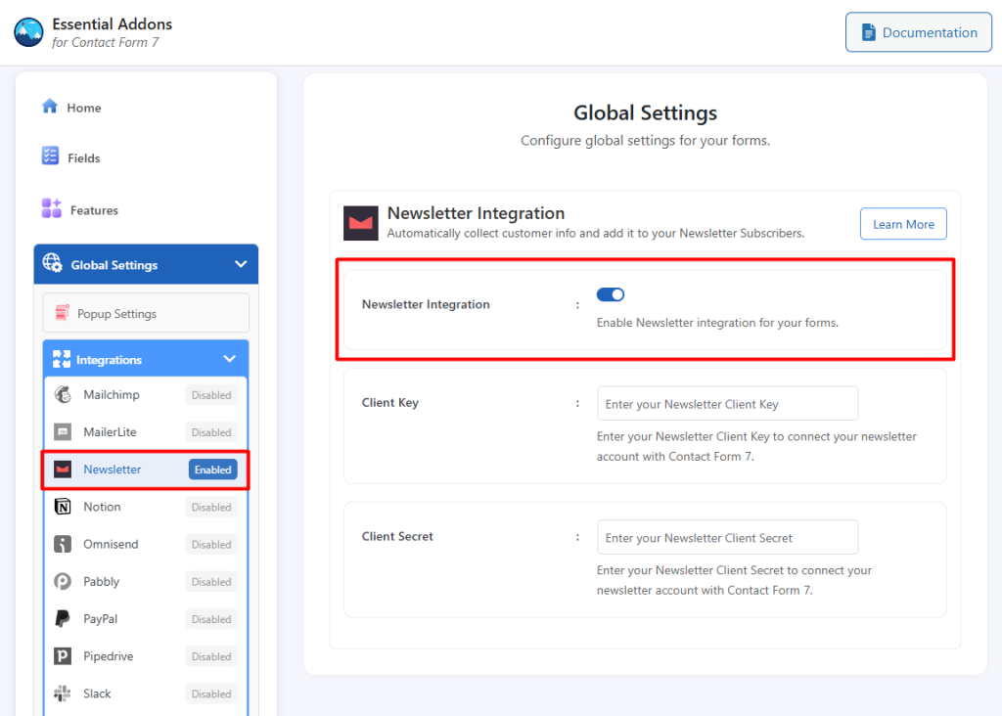Select Slack in integrations list
Image resolution: width=1002 pixels, height=716 pixels.
[x=146, y=694]
